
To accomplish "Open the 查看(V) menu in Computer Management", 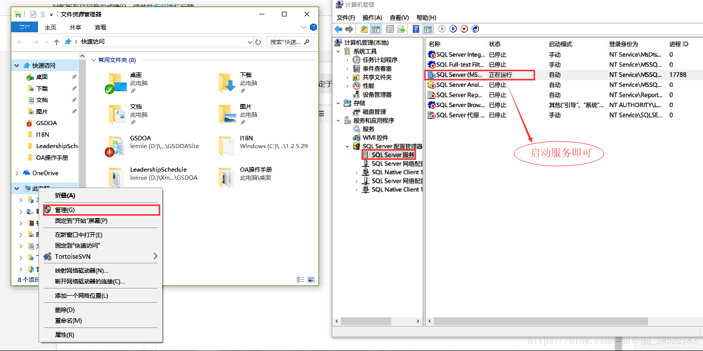I will coord(400,18).
